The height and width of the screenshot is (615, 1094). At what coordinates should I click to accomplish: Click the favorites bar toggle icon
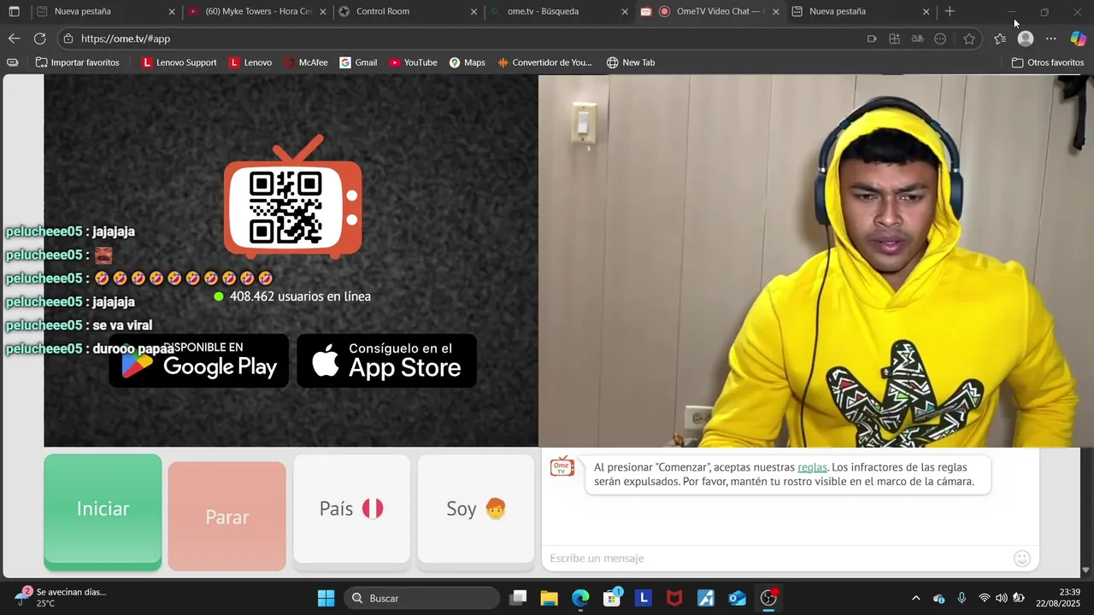tap(12, 62)
